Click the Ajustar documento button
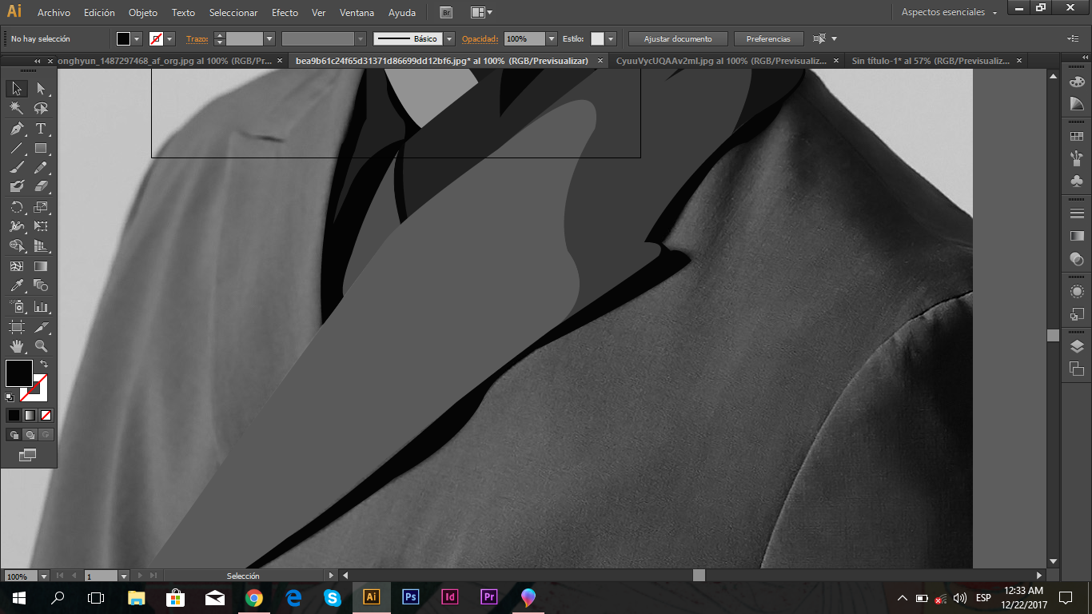The width and height of the screenshot is (1092, 614). point(678,38)
